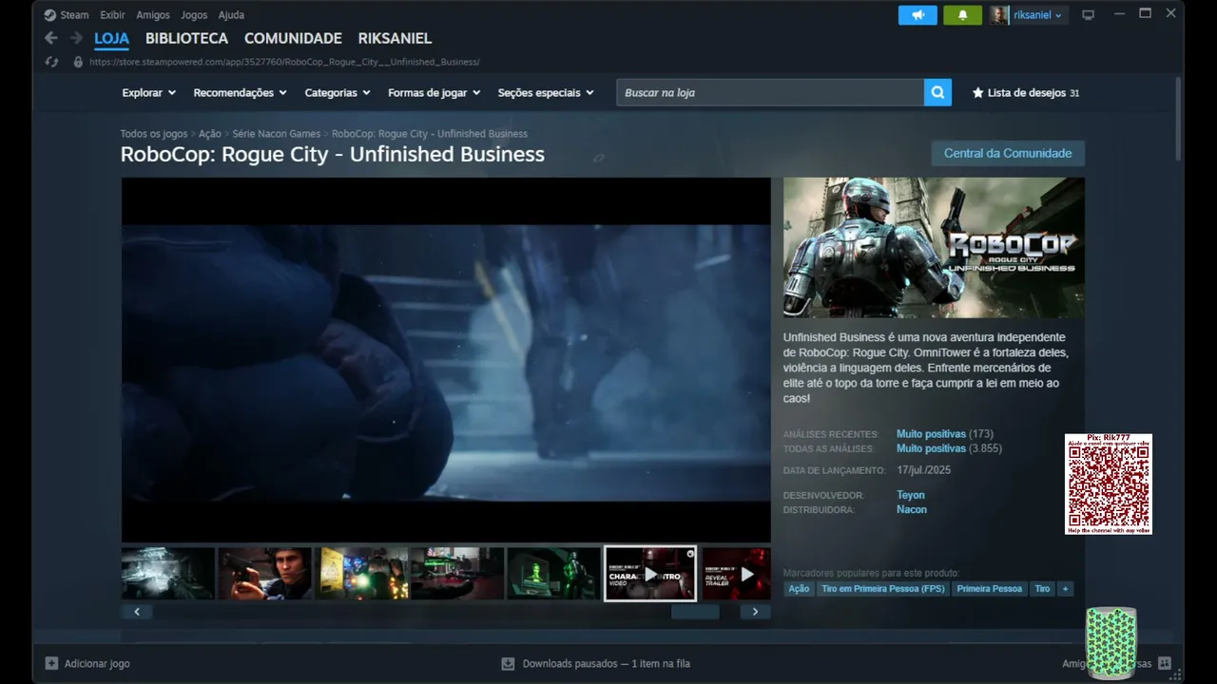Open Central da Comunidade

1008,153
